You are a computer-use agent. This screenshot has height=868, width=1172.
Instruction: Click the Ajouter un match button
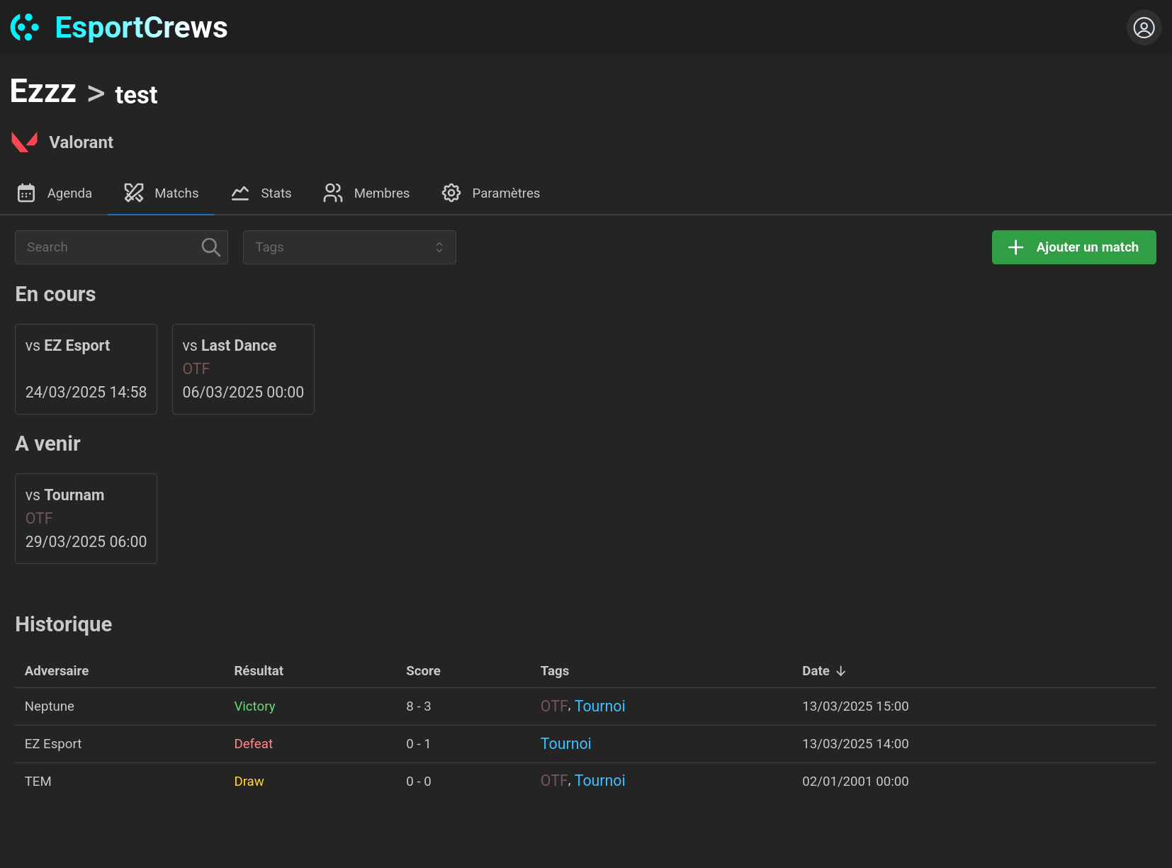coord(1074,247)
